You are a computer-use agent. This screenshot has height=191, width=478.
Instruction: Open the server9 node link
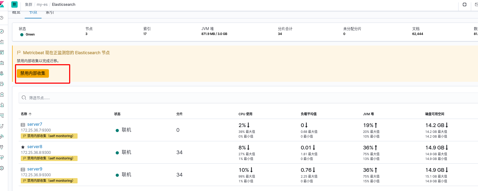pos(35,169)
